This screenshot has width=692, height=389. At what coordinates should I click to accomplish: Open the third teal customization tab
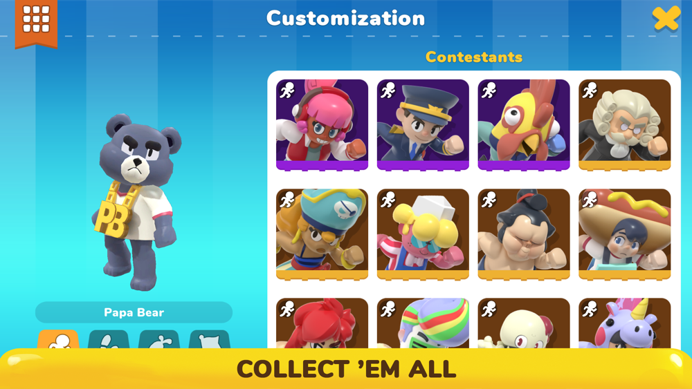click(x=159, y=340)
